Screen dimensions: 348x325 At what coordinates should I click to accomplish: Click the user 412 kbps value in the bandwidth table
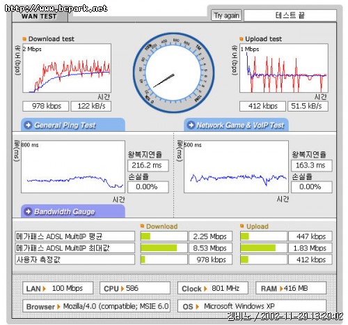[310, 259]
